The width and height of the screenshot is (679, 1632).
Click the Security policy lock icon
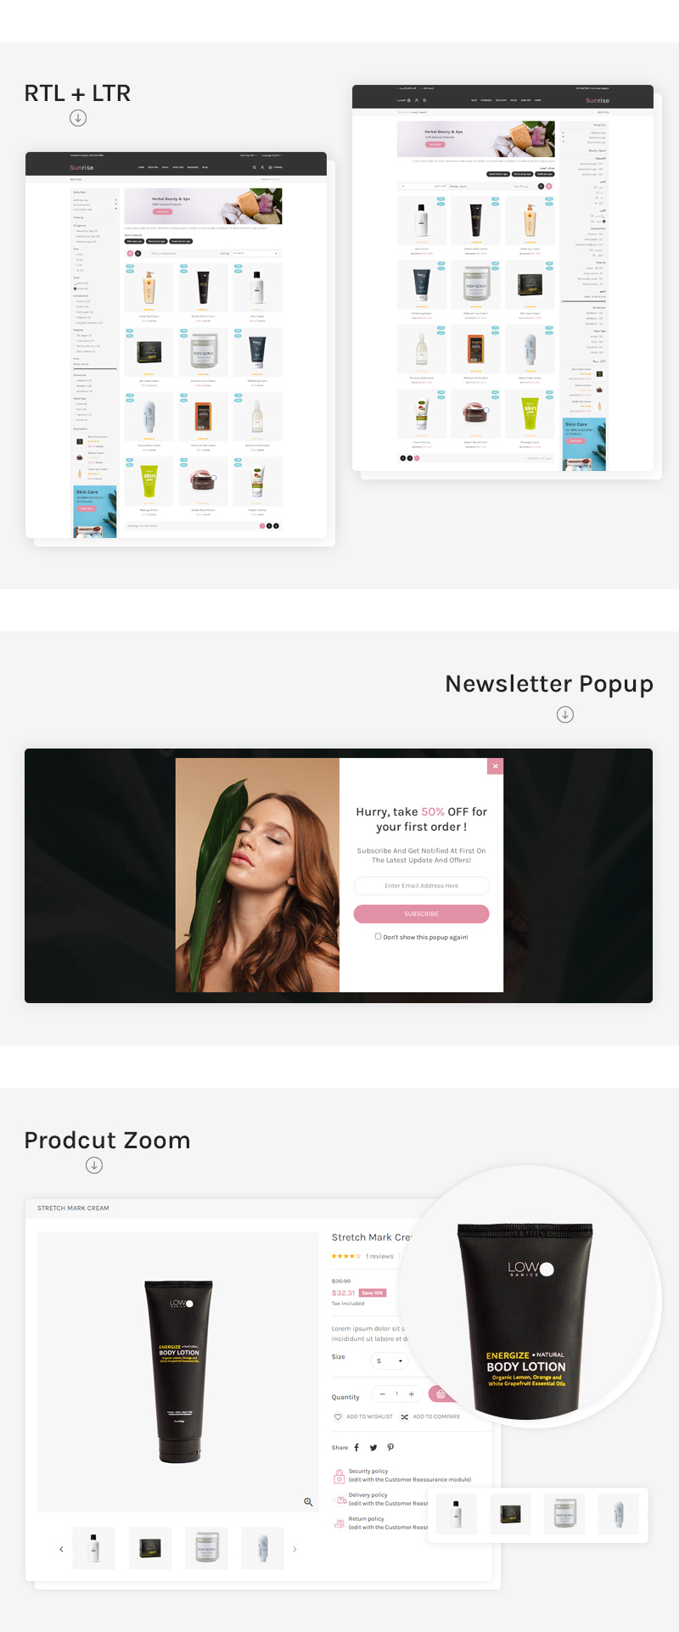[339, 1475]
